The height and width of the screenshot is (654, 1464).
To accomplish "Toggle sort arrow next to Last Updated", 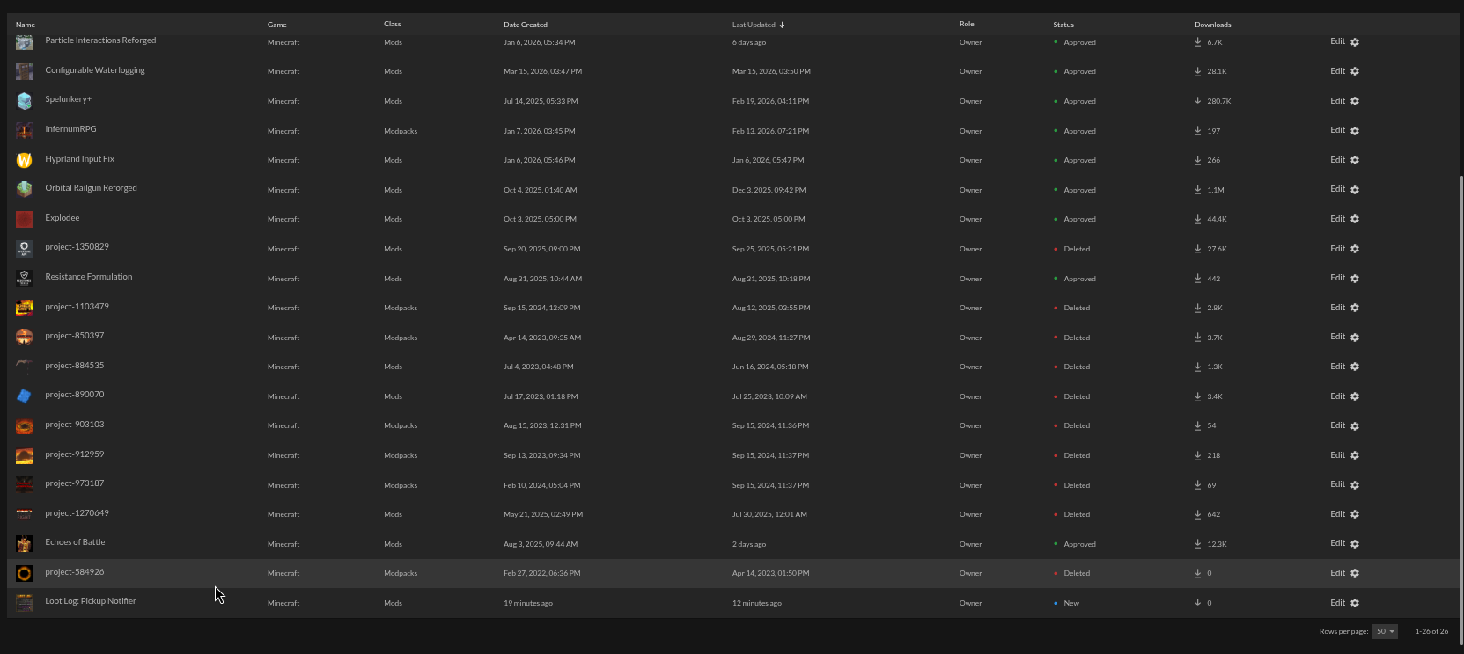I will (x=782, y=25).
